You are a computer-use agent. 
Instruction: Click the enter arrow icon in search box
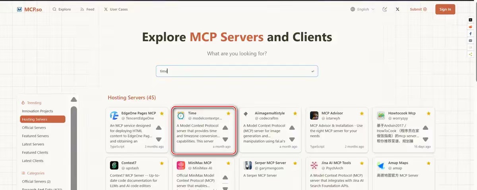(313, 71)
